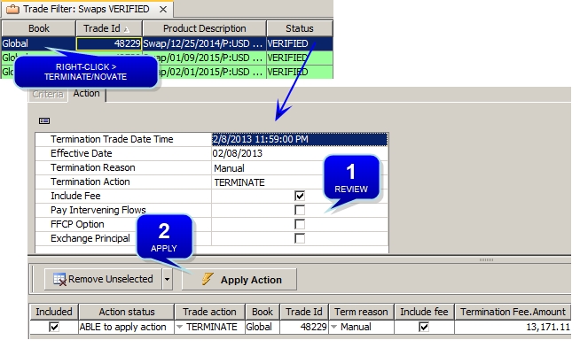Click the results table Trade Id header
Image resolution: width=580 pixels, height=348 pixels.
(304, 312)
